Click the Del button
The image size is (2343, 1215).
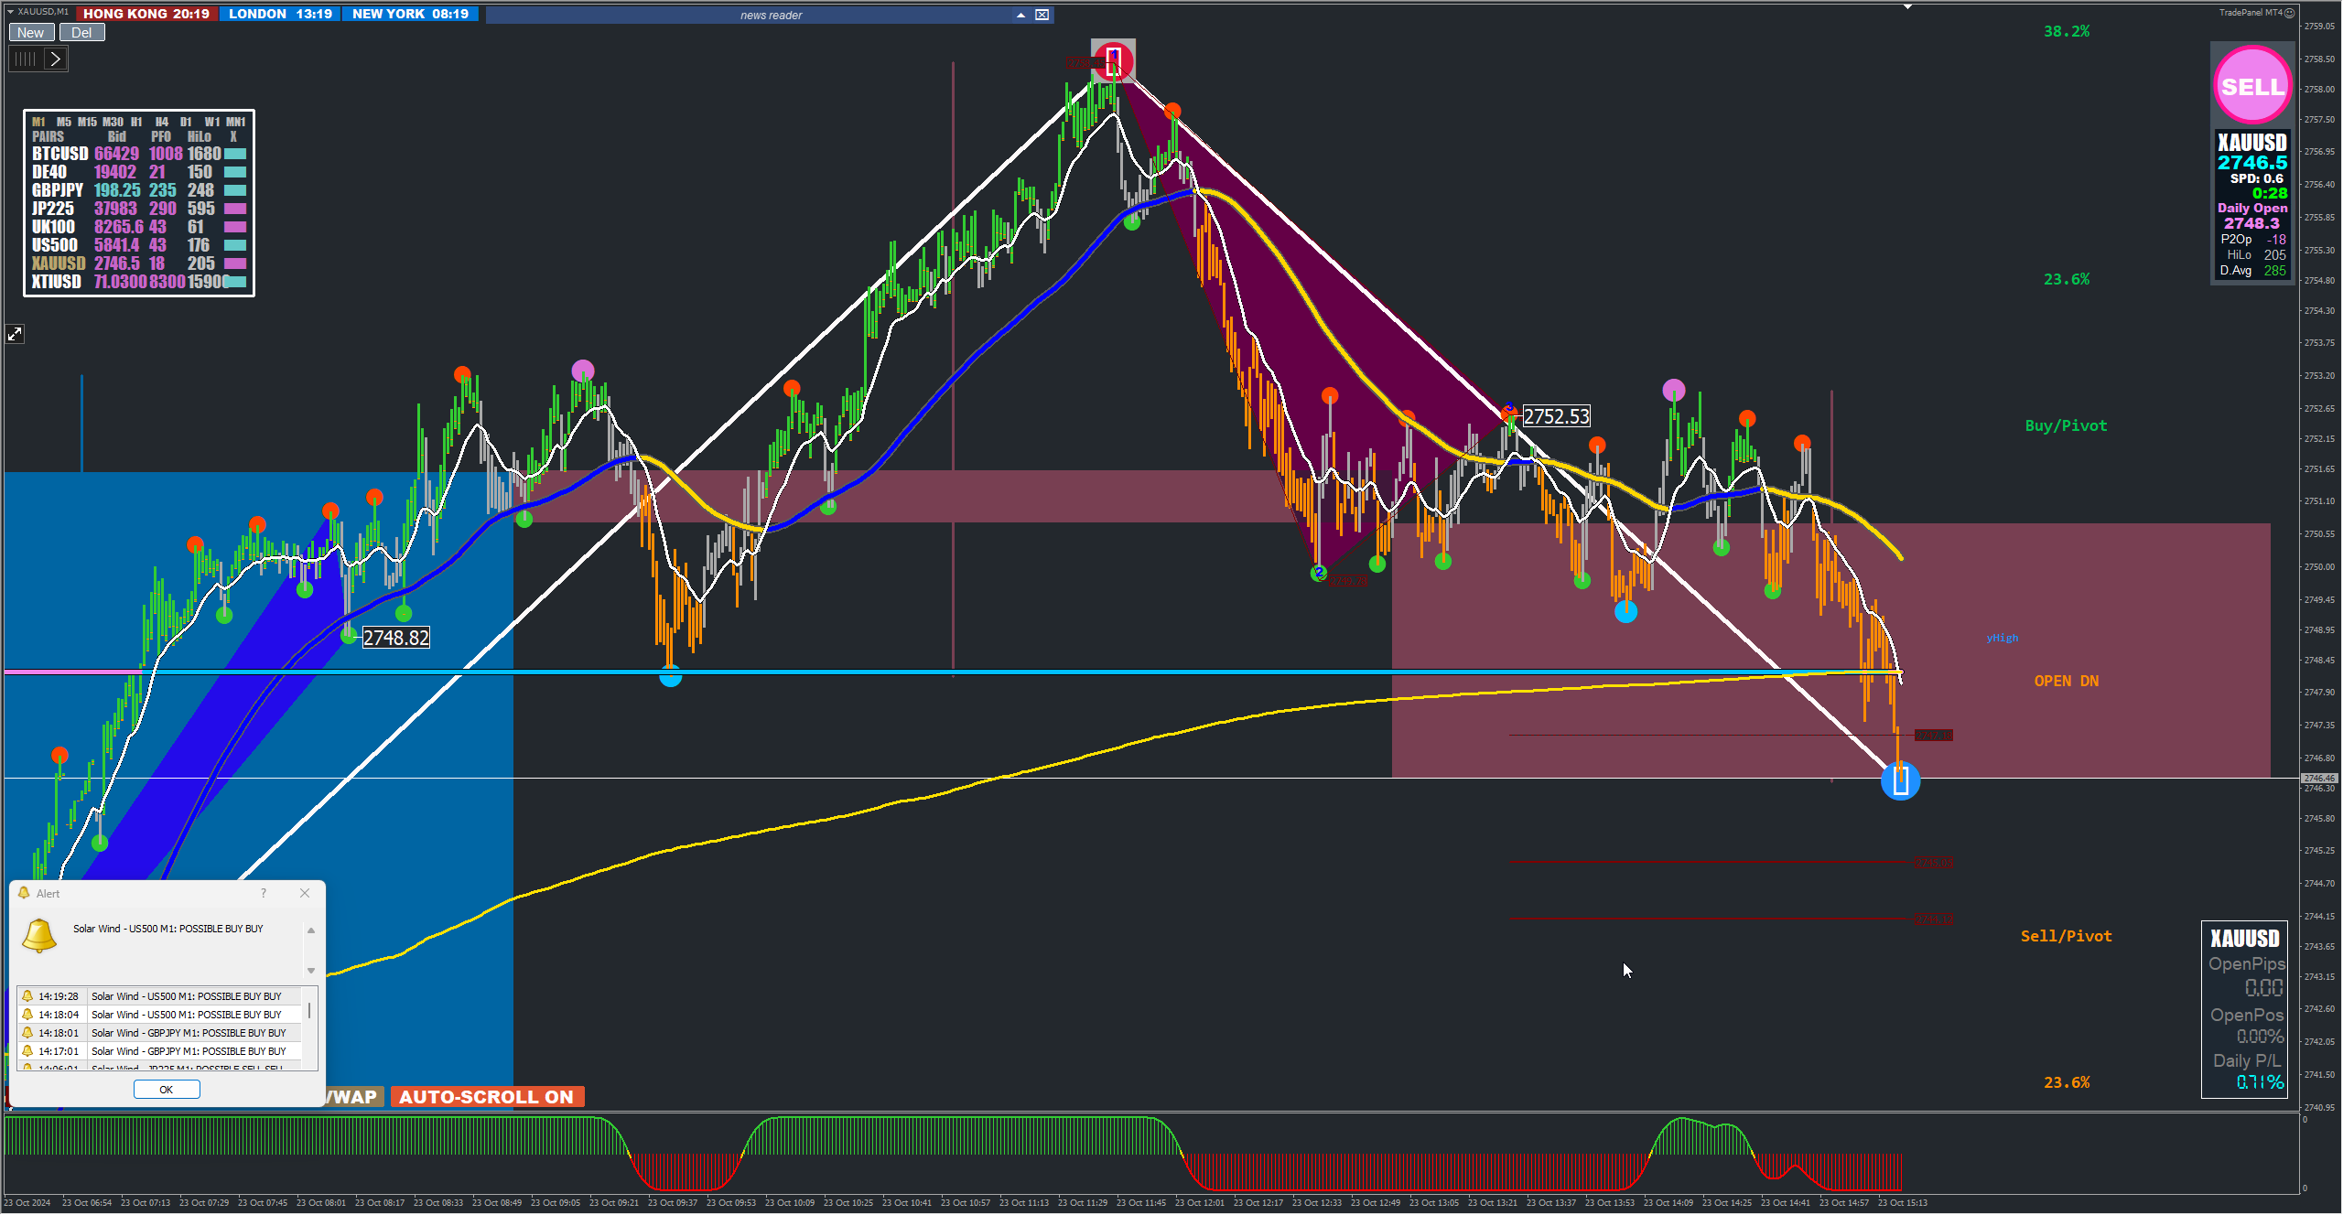(81, 33)
